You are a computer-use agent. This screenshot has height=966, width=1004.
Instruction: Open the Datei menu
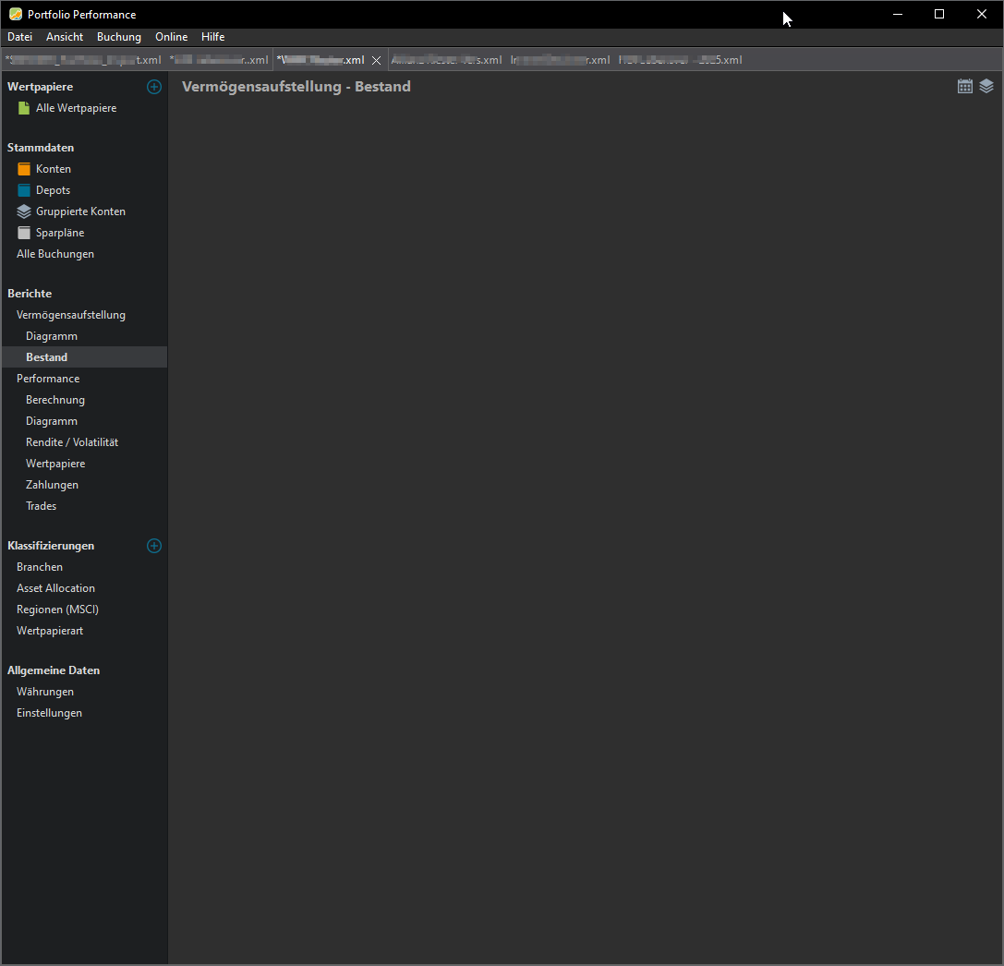click(19, 37)
